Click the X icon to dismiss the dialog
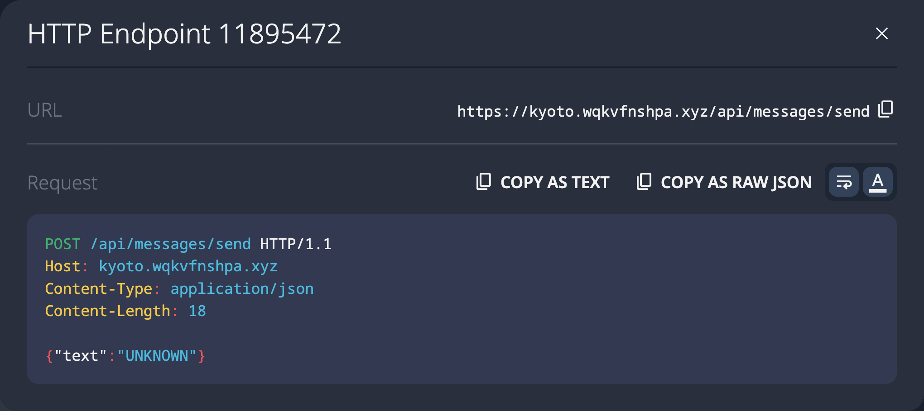 (x=881, y=33)
